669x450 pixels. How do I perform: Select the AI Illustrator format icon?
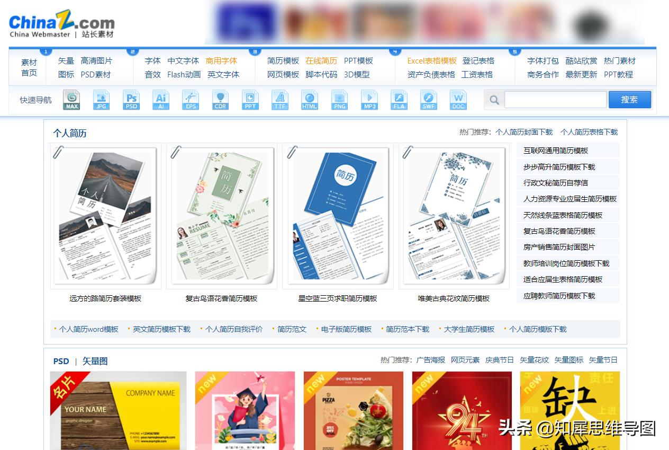coord(161,100)
